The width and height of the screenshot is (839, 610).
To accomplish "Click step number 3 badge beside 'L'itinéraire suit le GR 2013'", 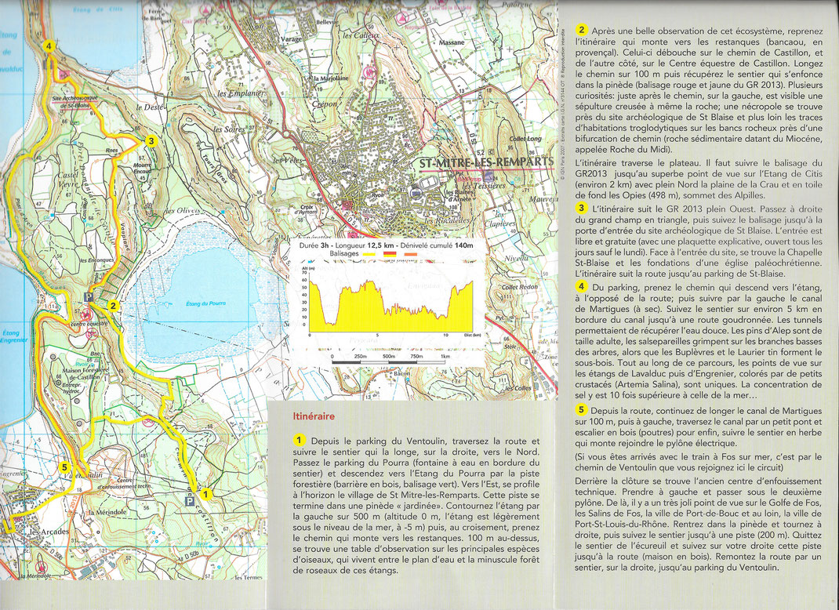I will coord(582,208).
